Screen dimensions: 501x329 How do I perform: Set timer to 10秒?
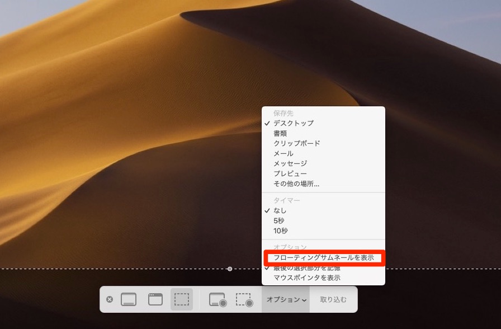[x=323, y=231]
